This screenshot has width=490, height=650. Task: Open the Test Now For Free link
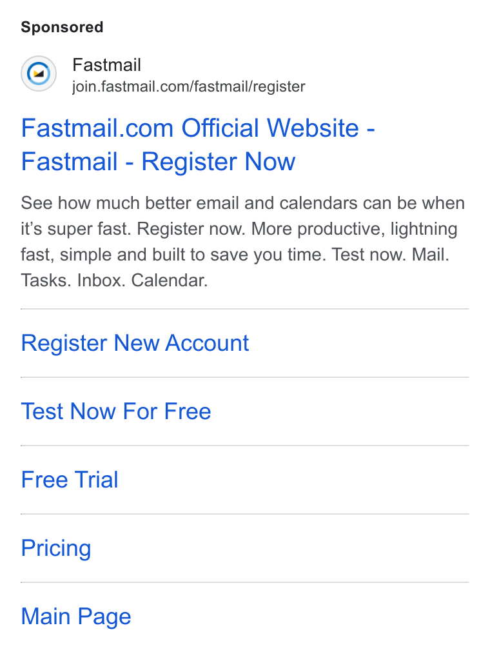[116, 411]
